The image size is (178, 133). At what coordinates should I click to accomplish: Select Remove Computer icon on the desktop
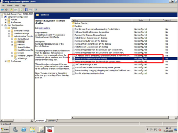click(91, 41)
